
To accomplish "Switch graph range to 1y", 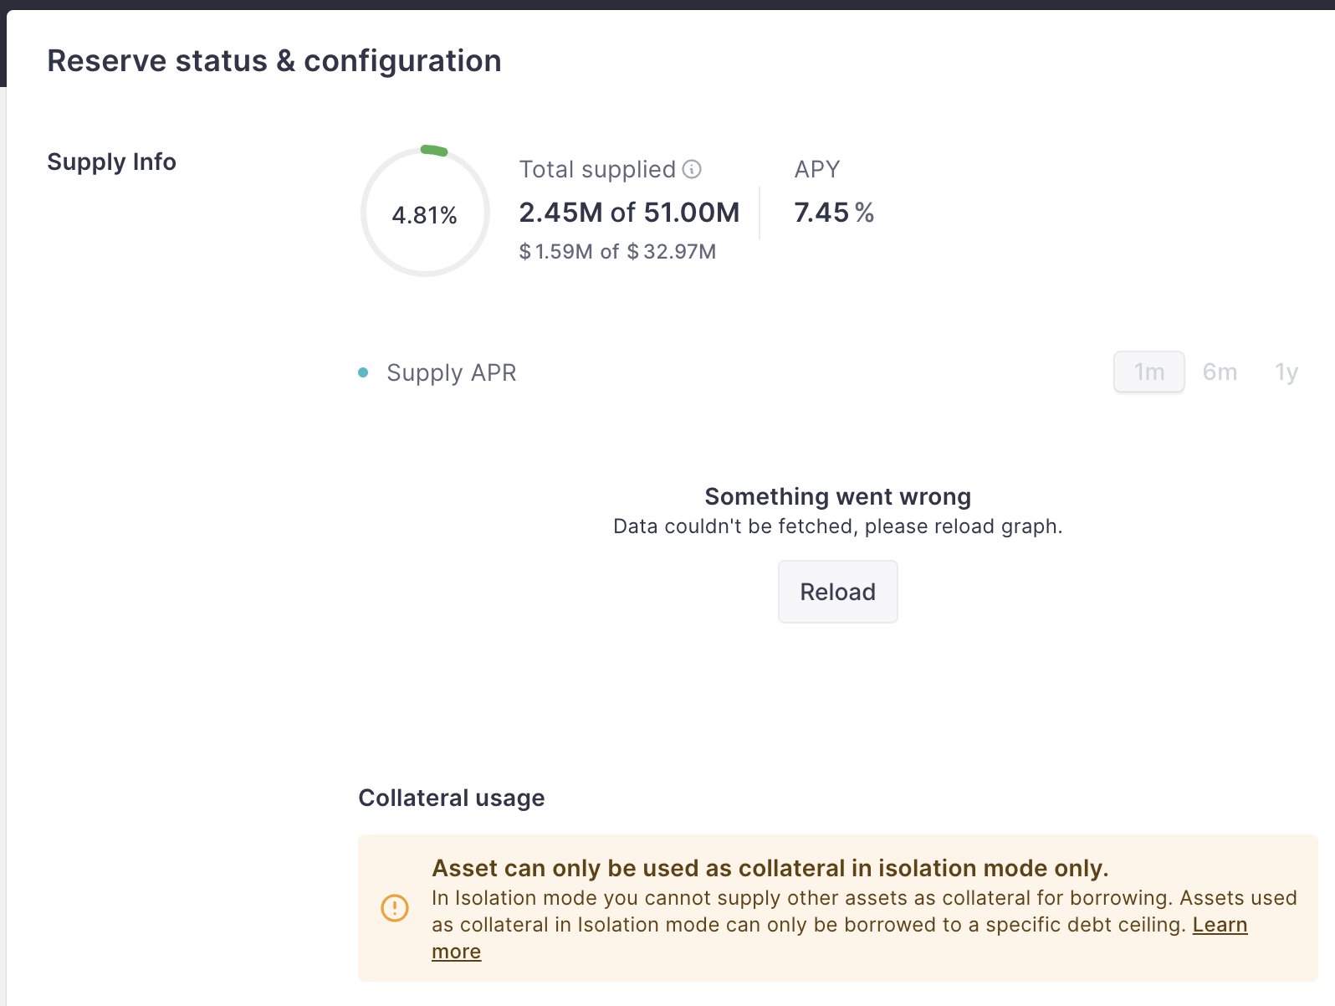I will (1286, 372).
